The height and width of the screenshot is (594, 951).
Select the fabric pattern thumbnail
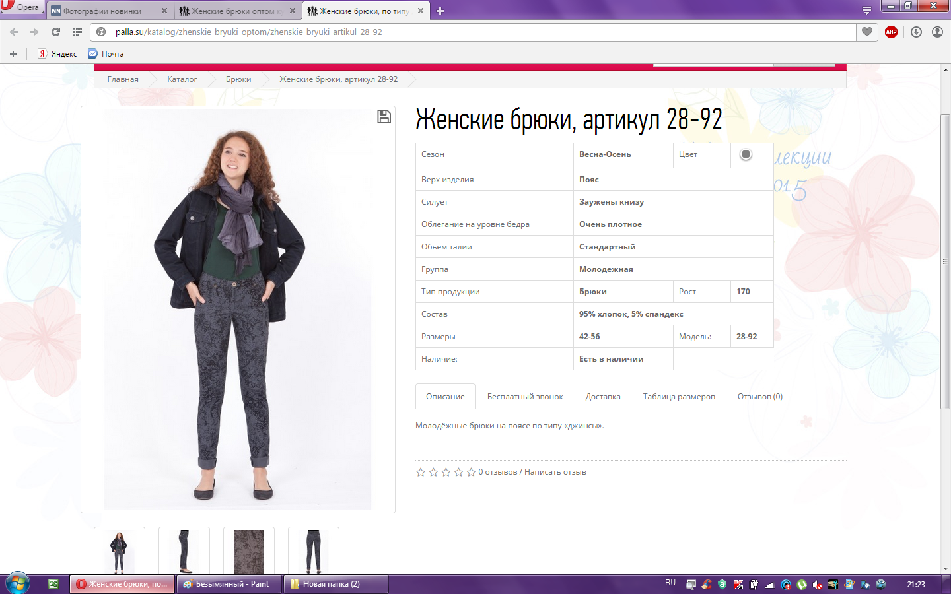(x=248, y=551)
